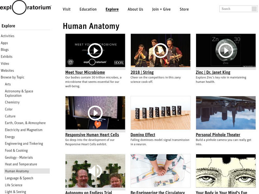Open Meet Your Microbiome title link
This screenshot has width=259, height=194.
pyautogui.click(x=85, y=72)
